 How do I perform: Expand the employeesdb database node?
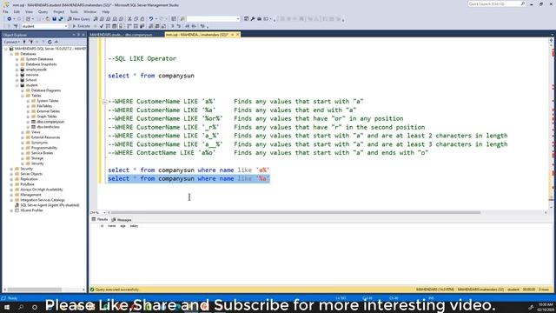(x=17, y=70)
